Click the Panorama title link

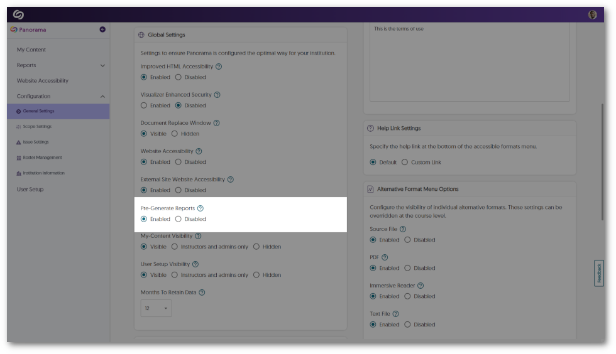click(x=33, y=30)
